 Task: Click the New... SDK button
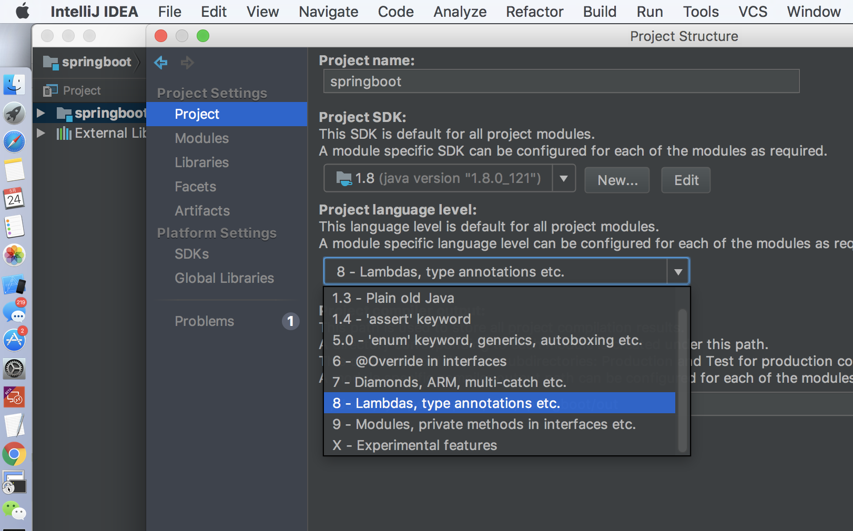(617, 180)
